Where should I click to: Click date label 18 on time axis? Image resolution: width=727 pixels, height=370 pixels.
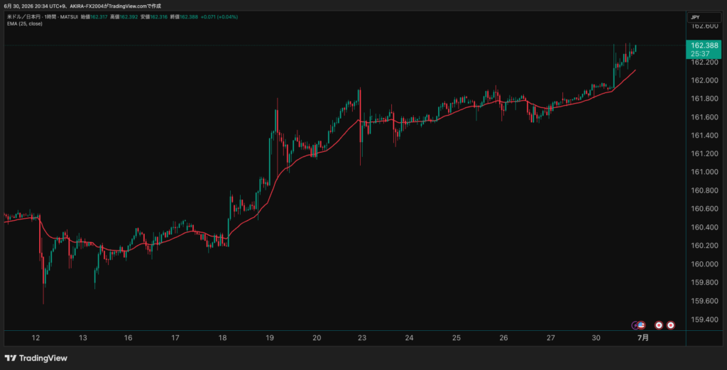pos(222,338)
